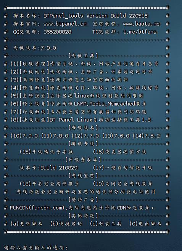Click option (6) 停止服务 line
The width and height of the screenshot is (182, 251).
point(79,104)
